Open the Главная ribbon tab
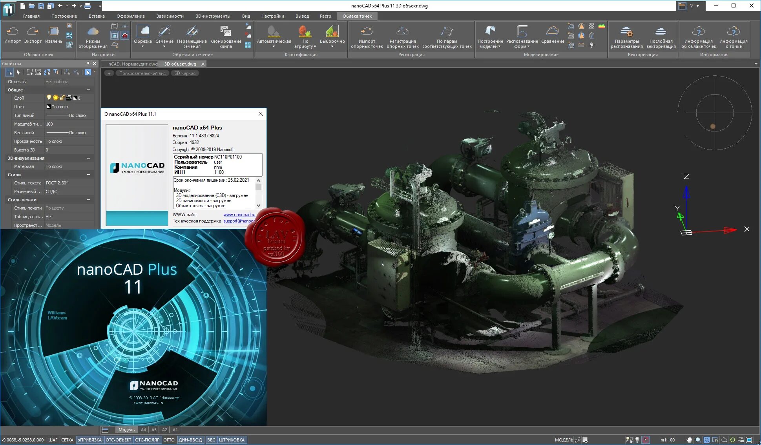Screen dimensions: 761x445 click(31, 16)
